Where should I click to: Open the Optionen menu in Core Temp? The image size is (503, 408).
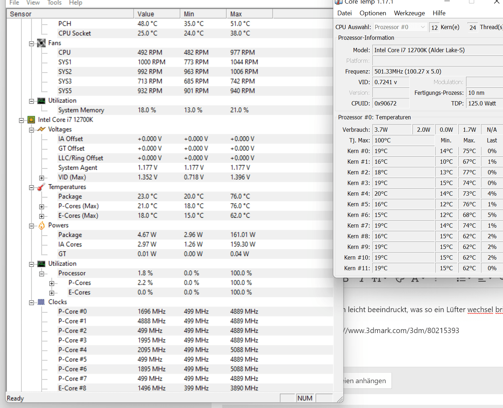(373, 13)
